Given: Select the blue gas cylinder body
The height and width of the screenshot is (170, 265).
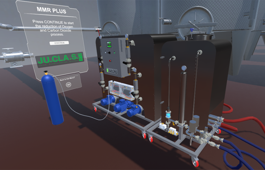Looking at the screenshot, I should point(53,100).
